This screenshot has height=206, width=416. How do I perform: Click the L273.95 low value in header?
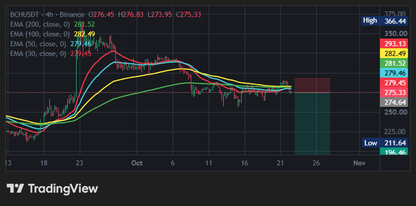(x=160, y=14)
